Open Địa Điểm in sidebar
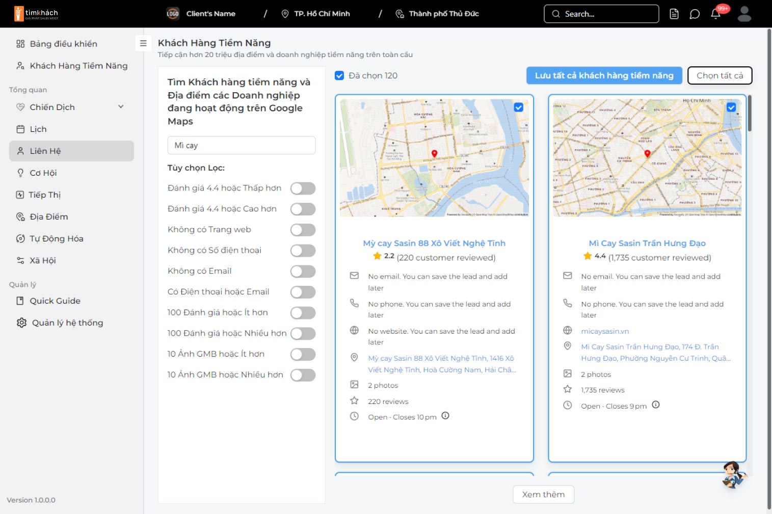This screenshot has width=772, height=514. pyautogui.click(x=71, y=217)
